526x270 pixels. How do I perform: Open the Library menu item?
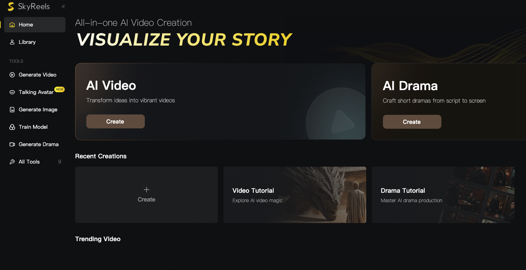coord(27,42)
